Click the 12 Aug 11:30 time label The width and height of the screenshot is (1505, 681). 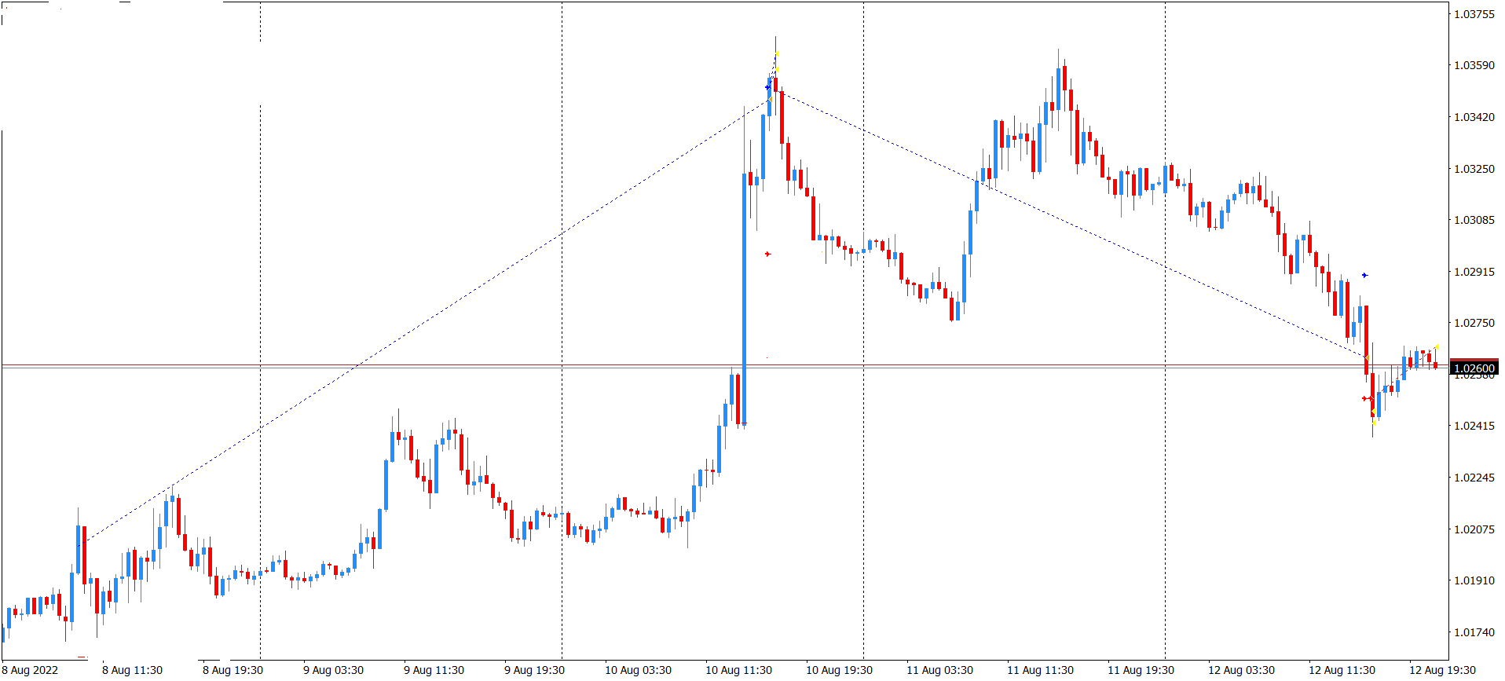coord(1342,670)
